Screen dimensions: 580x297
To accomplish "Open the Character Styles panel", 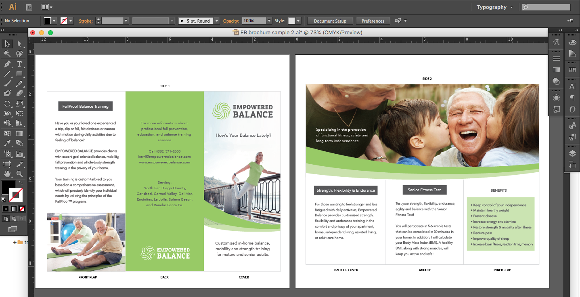I will [x=572, y=126].
